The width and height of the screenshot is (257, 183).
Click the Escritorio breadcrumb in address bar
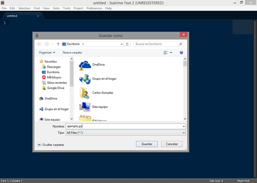point(73,44)
